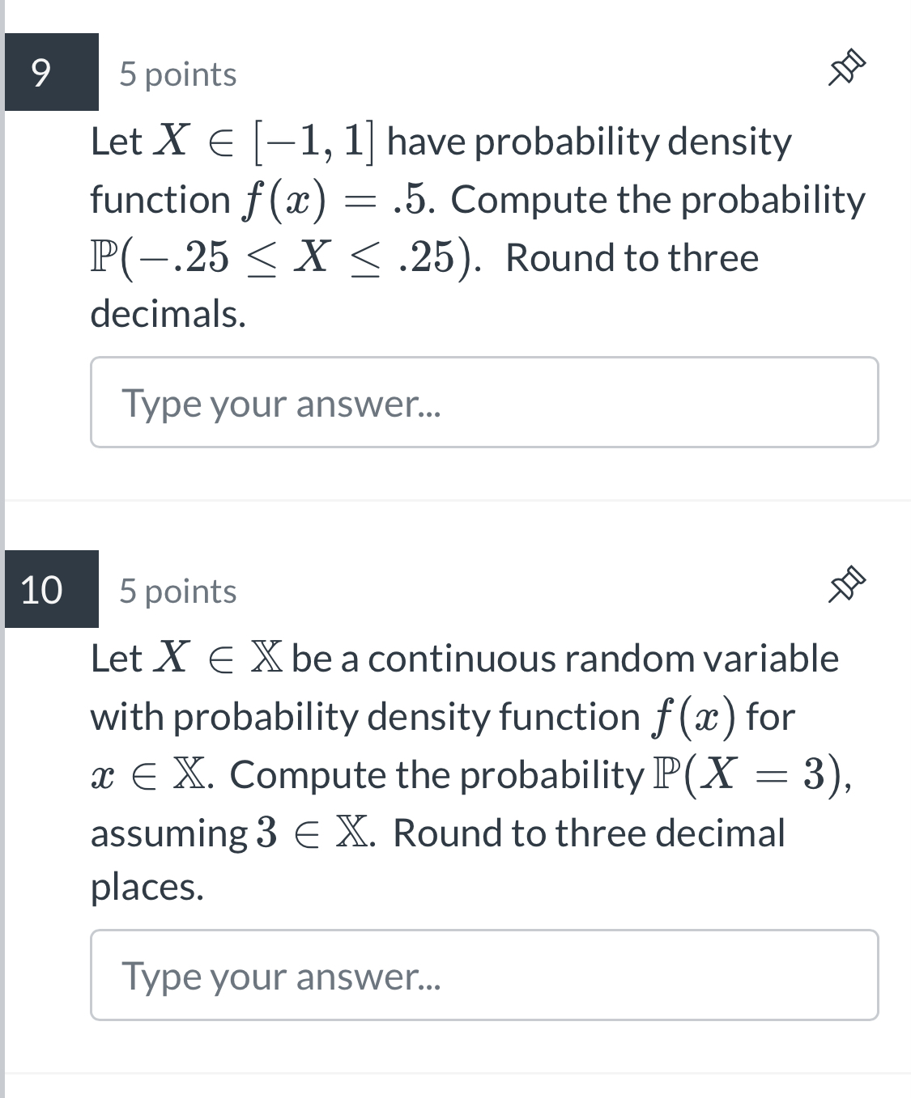Image resolution: width=911 pixels, height=1098 pixels.
Task: Click the 5 points label on question 9
Action: tap(177, 74)
